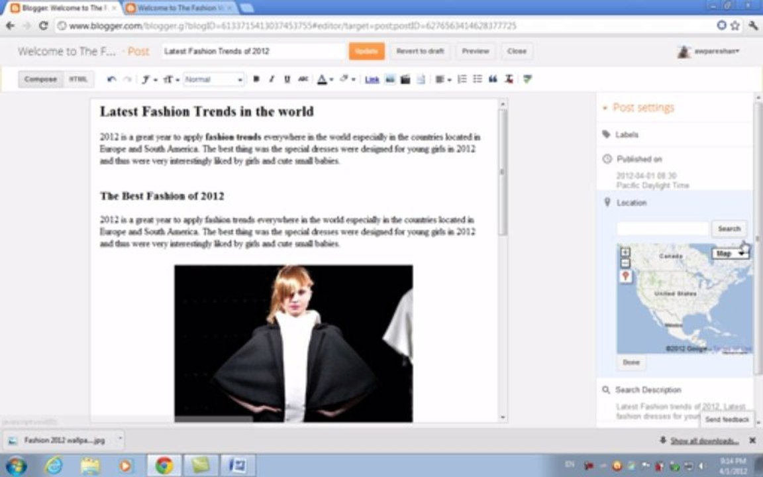The width and height of the screenshot is (763, 477).
Task: Click the insert video icon
Action: pos(405,79)
